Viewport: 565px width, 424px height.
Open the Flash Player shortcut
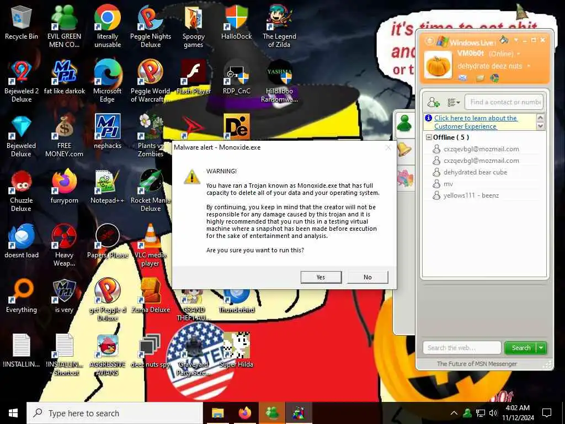pos(194,77)
